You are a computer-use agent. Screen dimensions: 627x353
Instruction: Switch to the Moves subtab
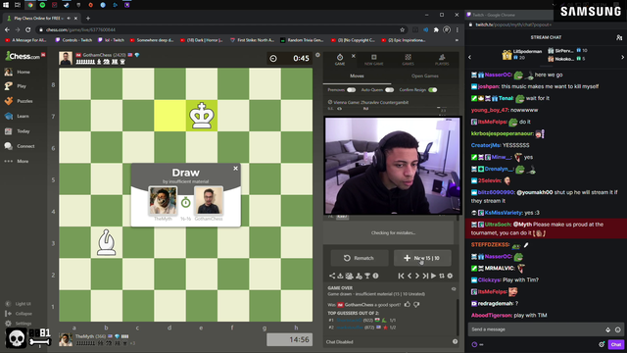[x=357, y=76]
